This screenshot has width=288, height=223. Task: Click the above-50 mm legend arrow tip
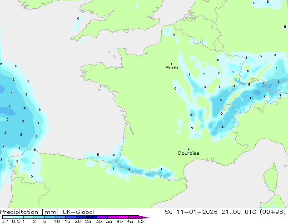point(144,217)
